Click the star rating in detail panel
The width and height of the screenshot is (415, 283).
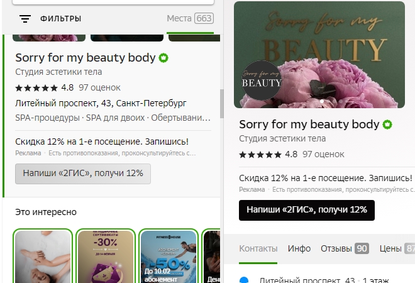click(260, 155)
